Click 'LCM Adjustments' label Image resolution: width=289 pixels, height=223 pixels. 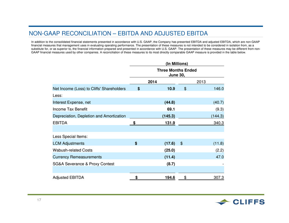coord(68,143)
